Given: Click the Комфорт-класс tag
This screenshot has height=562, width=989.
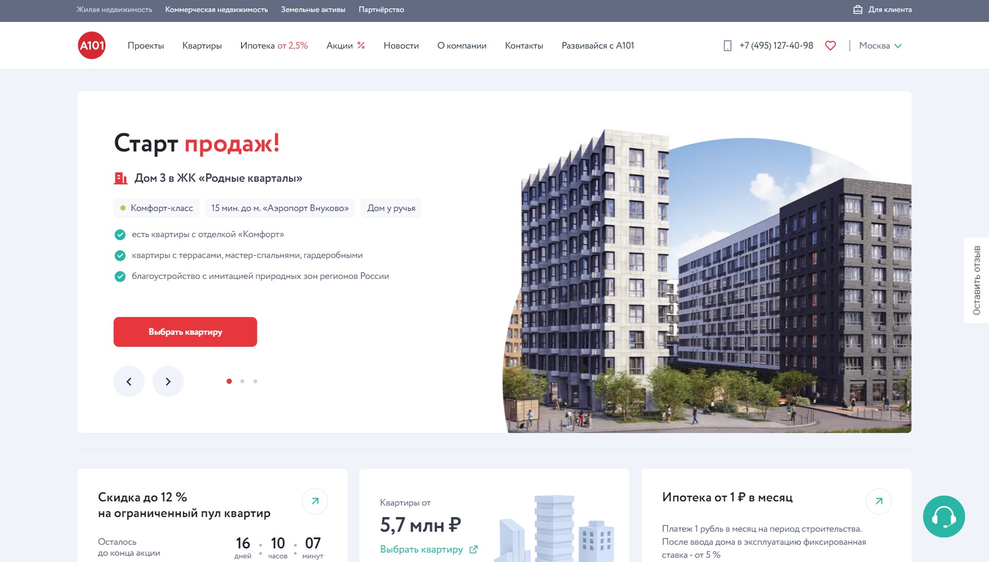Looking at the screenshot, I should click(157, 208).
